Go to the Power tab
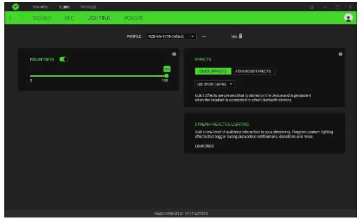Image resolution: width=362 pixels, height=224 pixels. pos(133,18)
